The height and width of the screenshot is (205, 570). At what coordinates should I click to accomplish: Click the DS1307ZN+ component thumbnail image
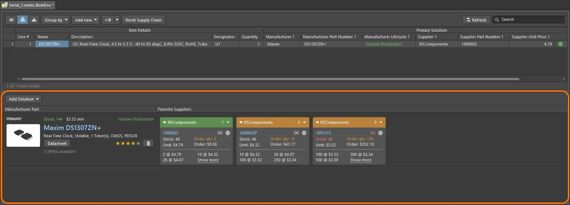click(x=23, y=135)
